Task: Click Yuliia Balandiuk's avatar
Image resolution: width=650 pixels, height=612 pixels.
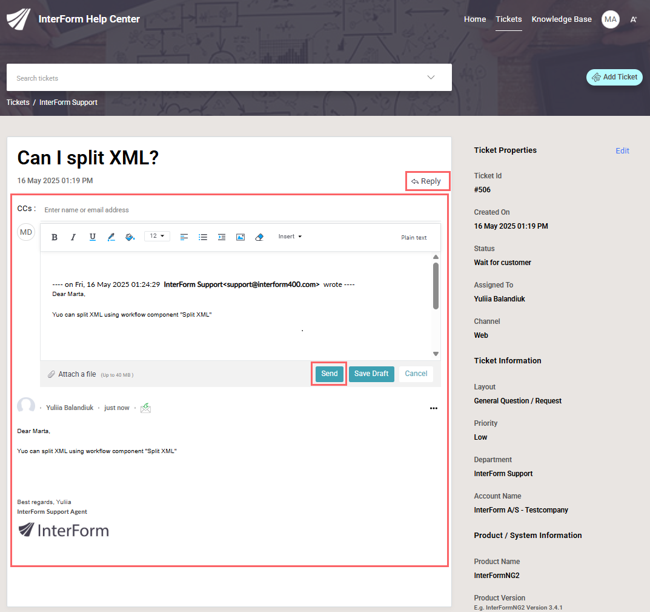Action: pyautogui.click(x=25, y=406)
